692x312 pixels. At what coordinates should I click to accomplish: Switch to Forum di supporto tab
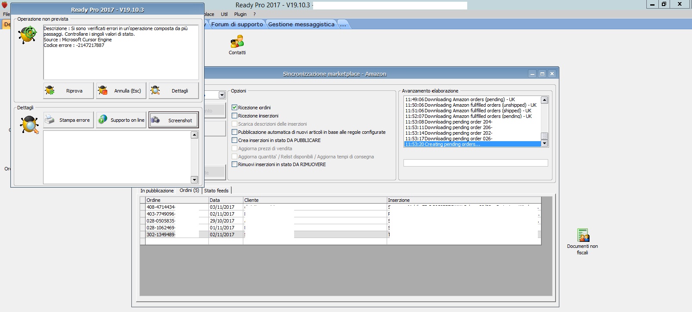point(237,25)
